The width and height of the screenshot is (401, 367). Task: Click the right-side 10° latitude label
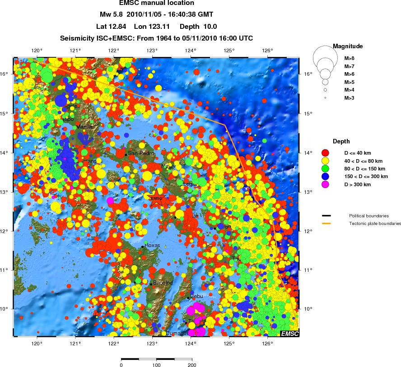pos(308,309)
